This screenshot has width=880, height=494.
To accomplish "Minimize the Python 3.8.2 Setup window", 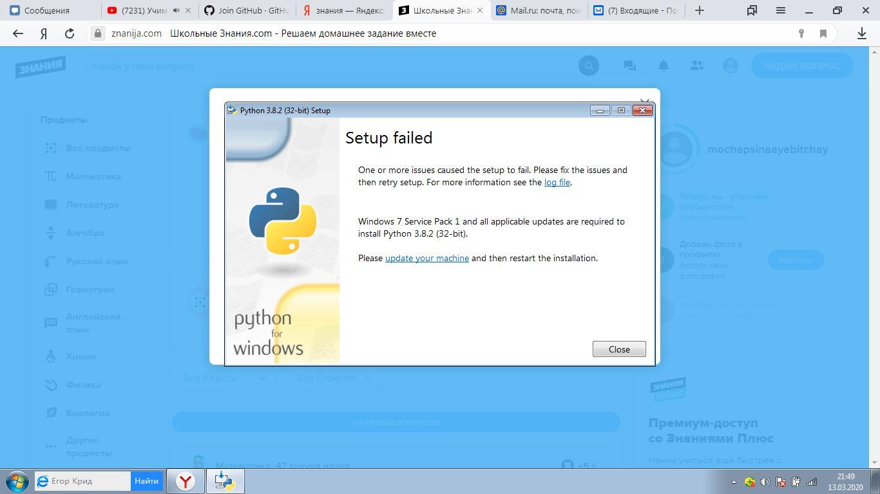I will point(600,110).
